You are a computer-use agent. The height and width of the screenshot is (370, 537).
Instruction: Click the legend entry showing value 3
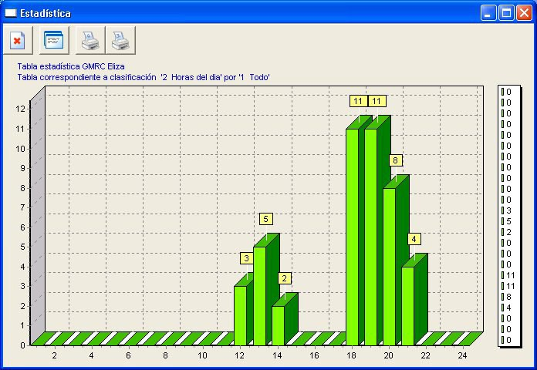click(506, 210)
